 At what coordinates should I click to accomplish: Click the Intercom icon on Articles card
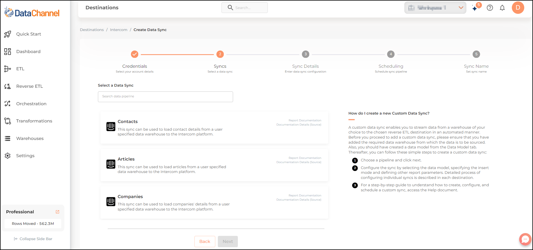111,164
